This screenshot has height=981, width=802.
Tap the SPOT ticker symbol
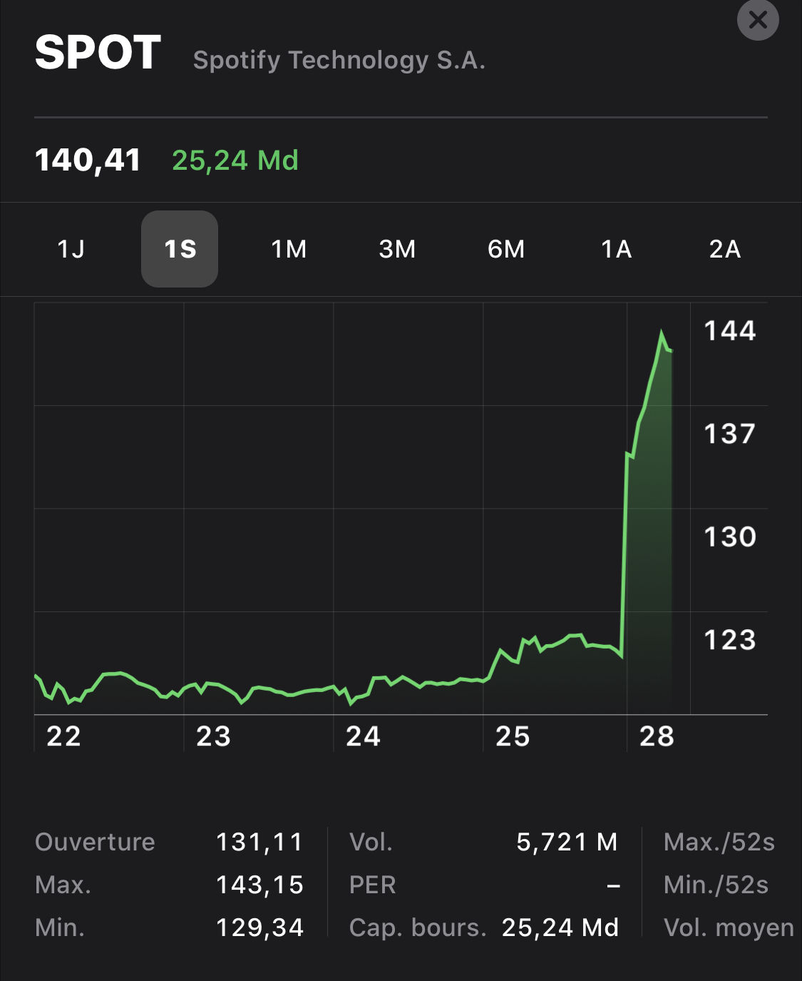point(98,53)
